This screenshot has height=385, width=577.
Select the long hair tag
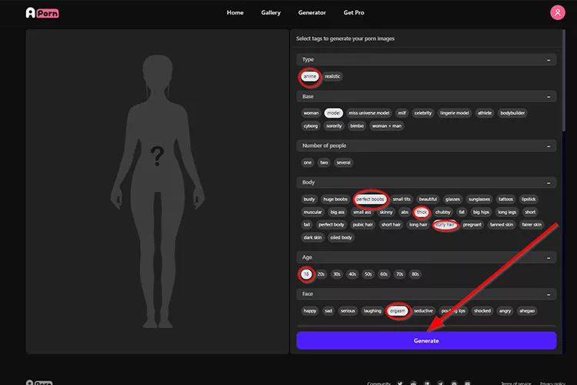pos(419,225)
